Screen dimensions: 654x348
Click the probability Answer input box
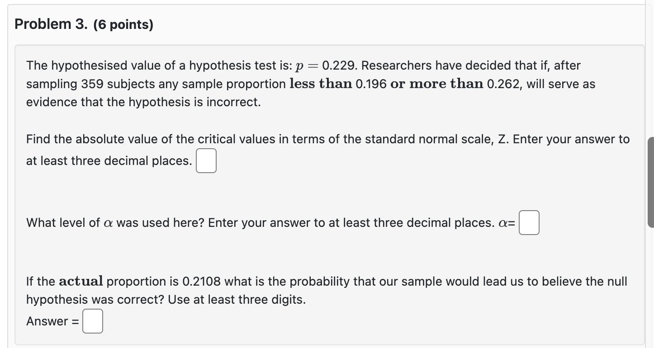92,321
